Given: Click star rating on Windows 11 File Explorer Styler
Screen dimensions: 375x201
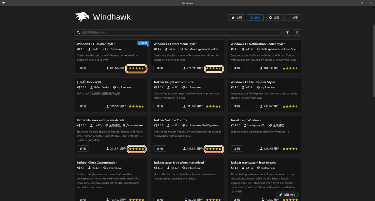Looking at the screenshot, I should click(290, 106).
